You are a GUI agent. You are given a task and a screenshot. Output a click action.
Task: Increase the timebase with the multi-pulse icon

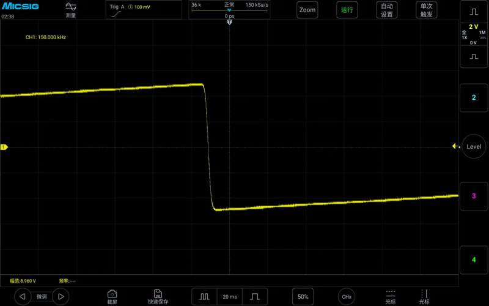(204, 297)
